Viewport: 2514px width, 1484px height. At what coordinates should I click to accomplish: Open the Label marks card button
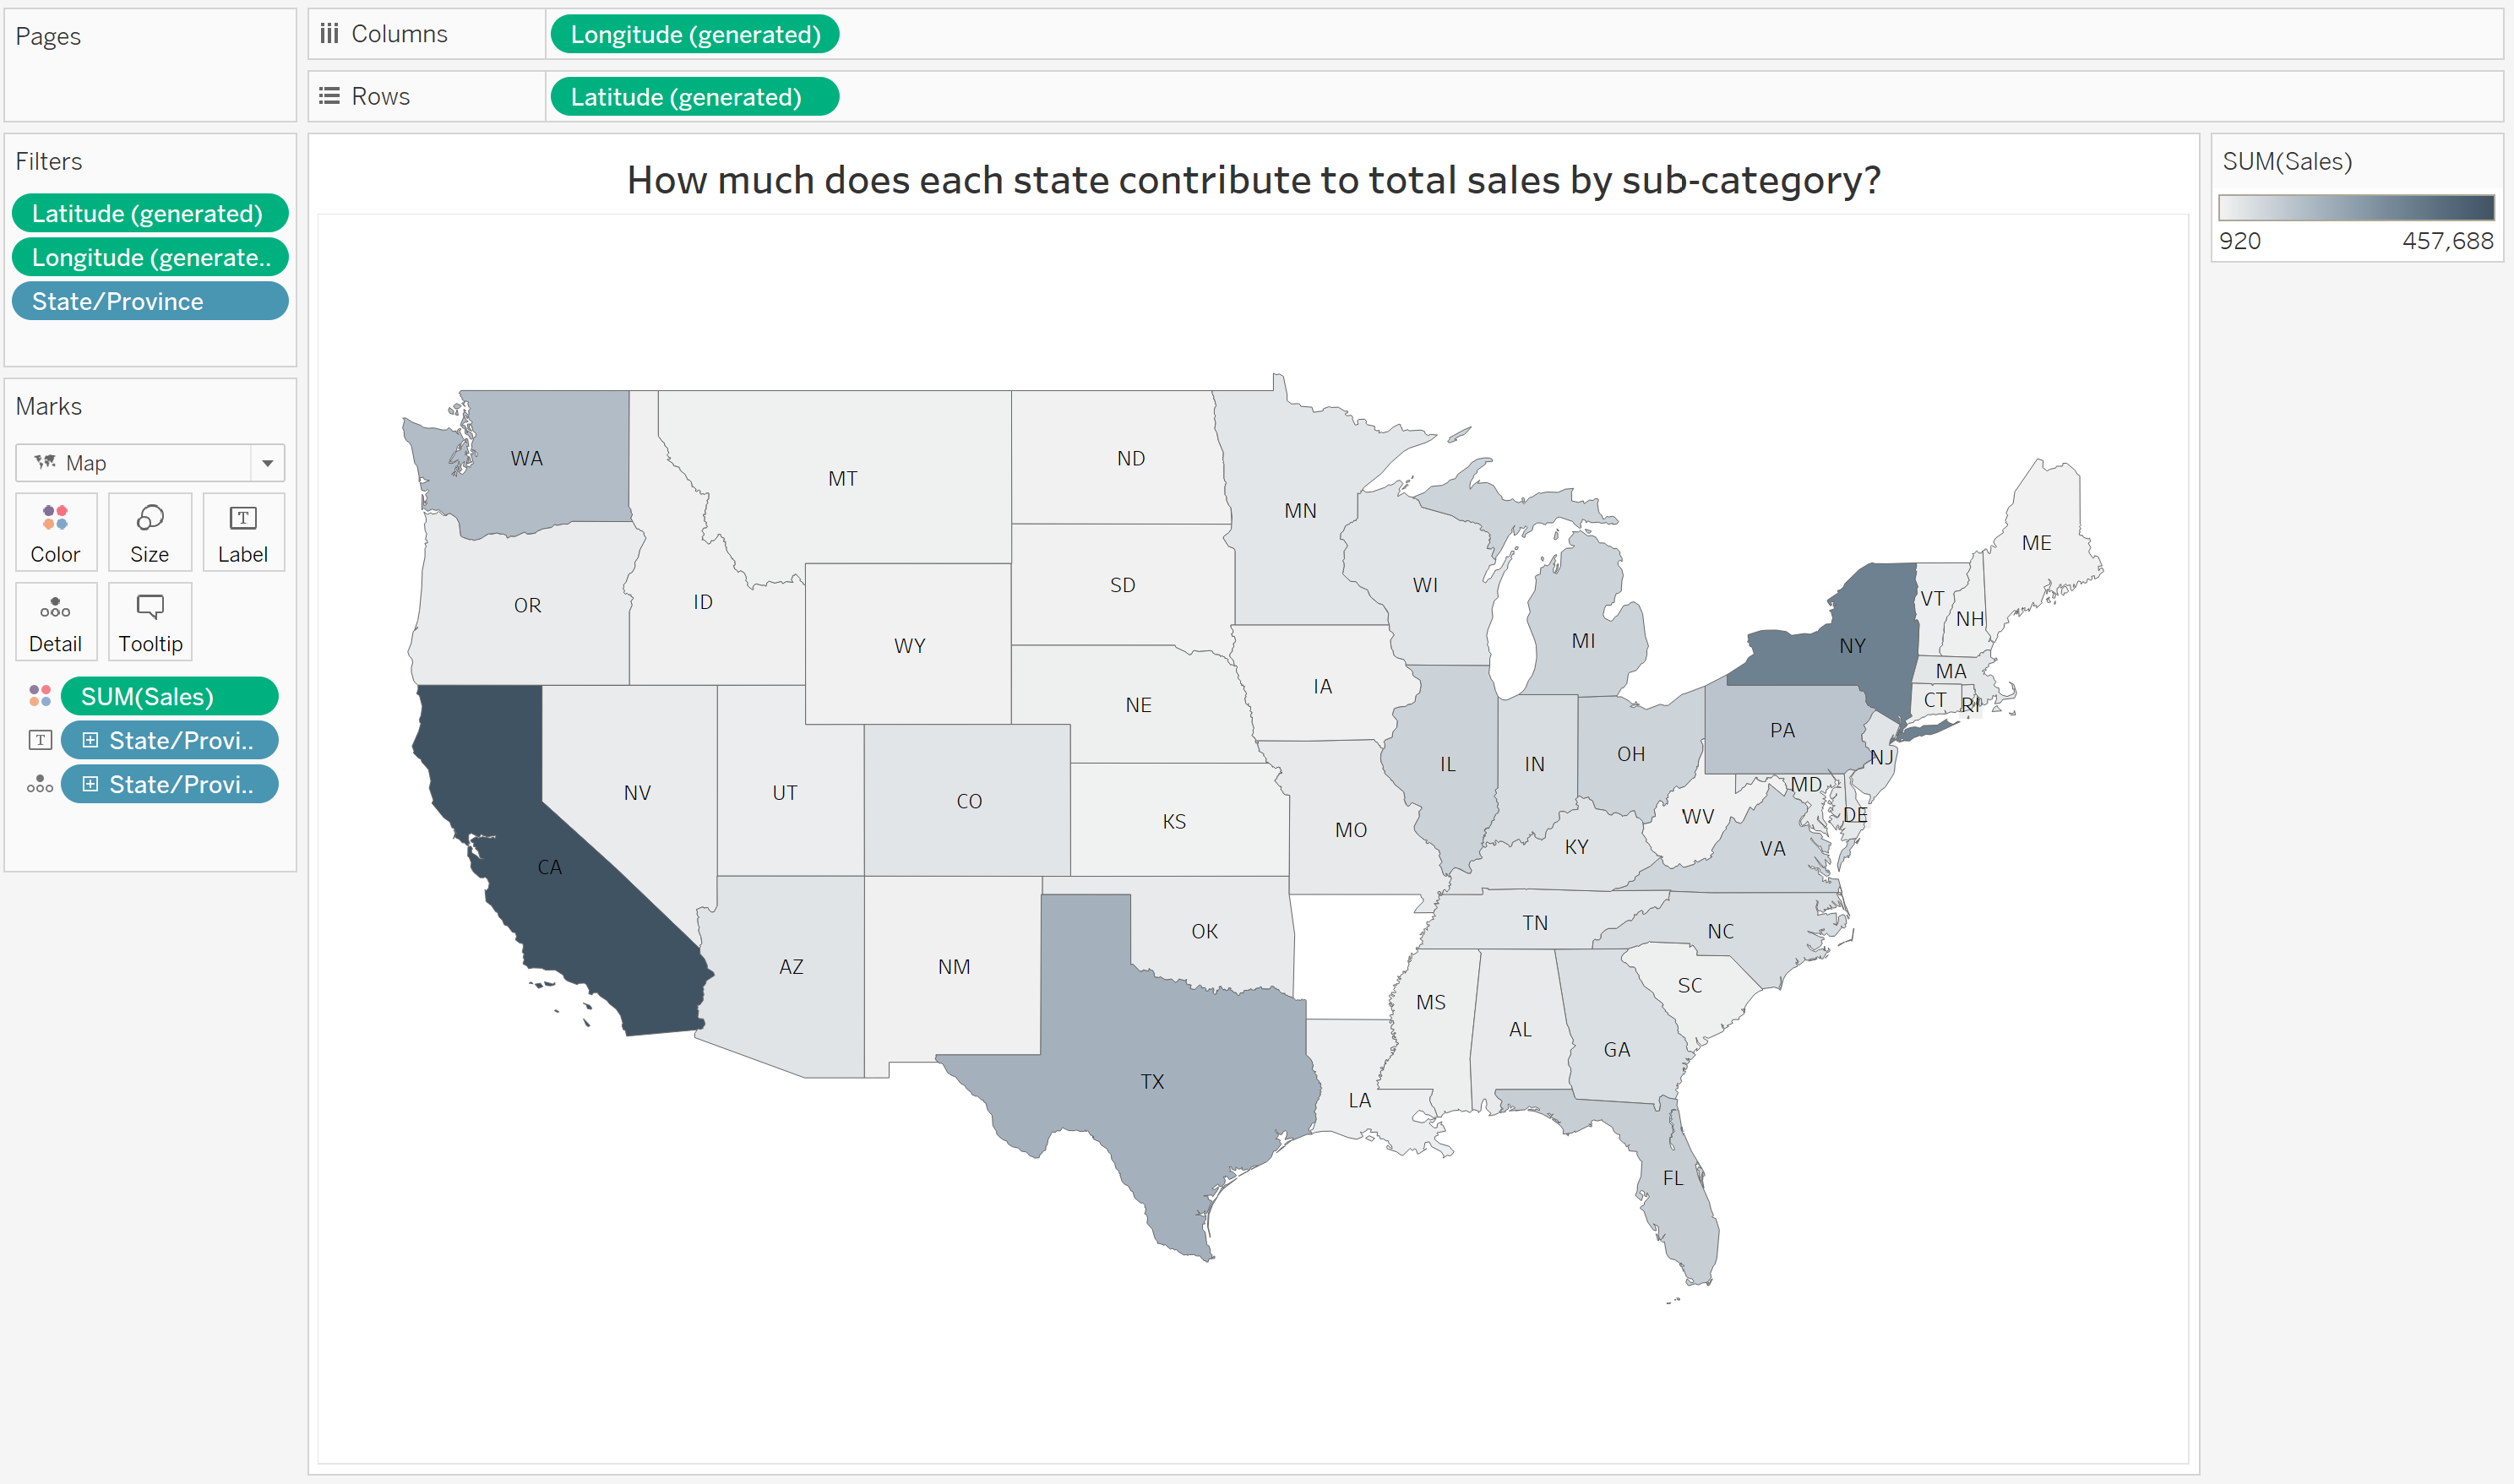243,532
